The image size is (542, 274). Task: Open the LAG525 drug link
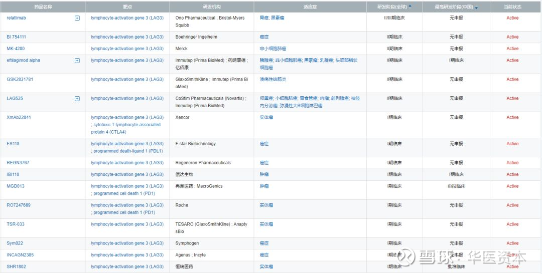pyautogui.click(x=14, y=98)
